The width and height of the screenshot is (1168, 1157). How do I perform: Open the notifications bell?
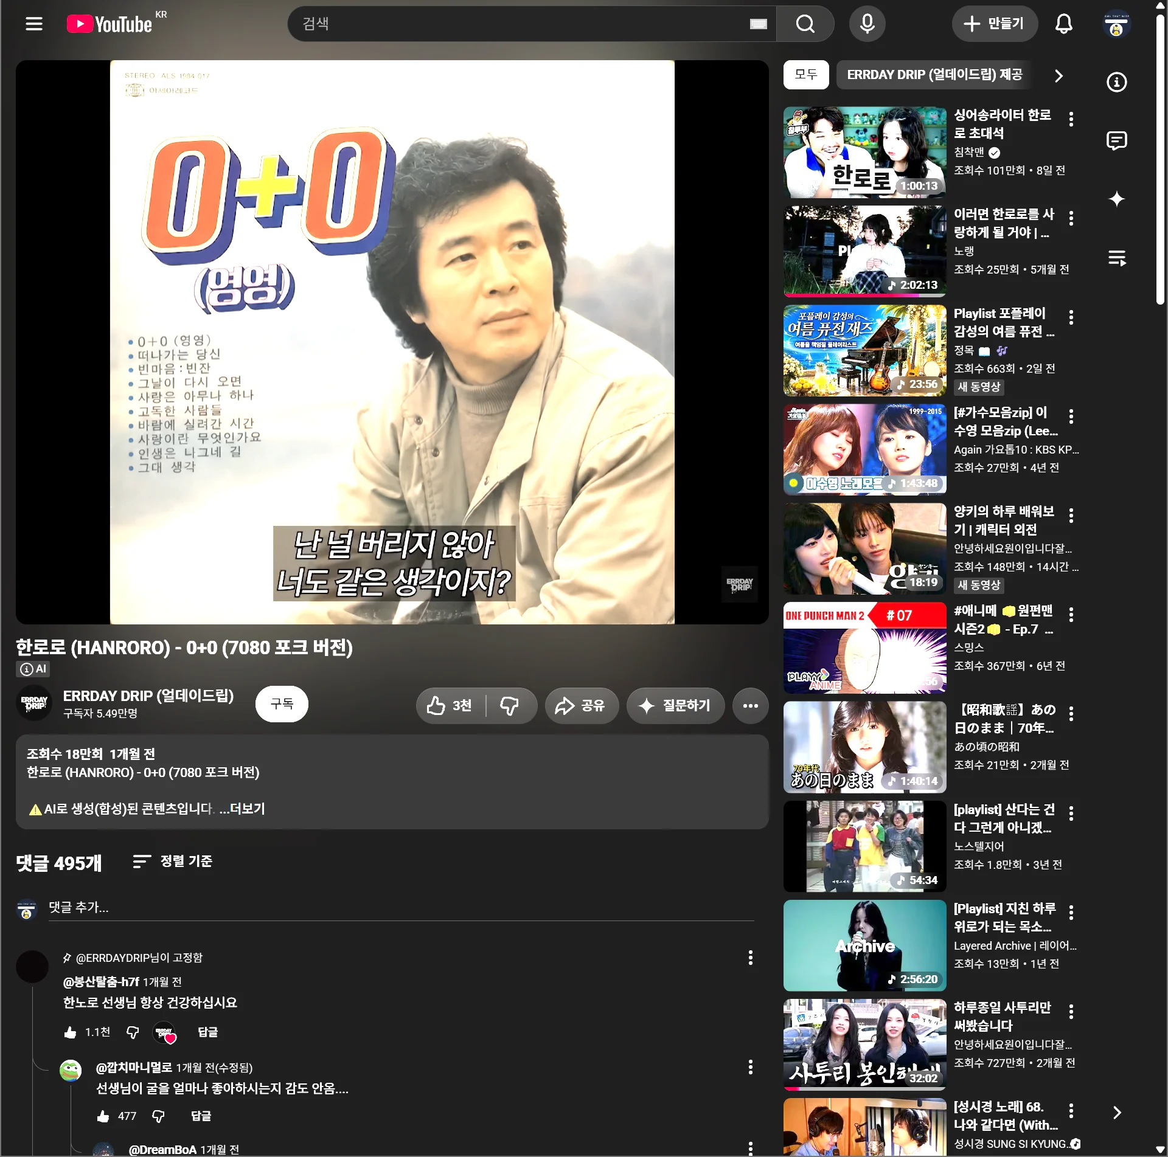pyautogui.click(x=1063, y=24)
